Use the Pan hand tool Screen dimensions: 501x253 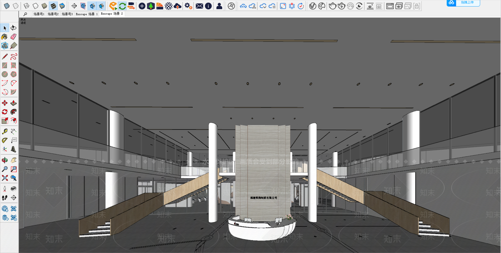[13, 160]
